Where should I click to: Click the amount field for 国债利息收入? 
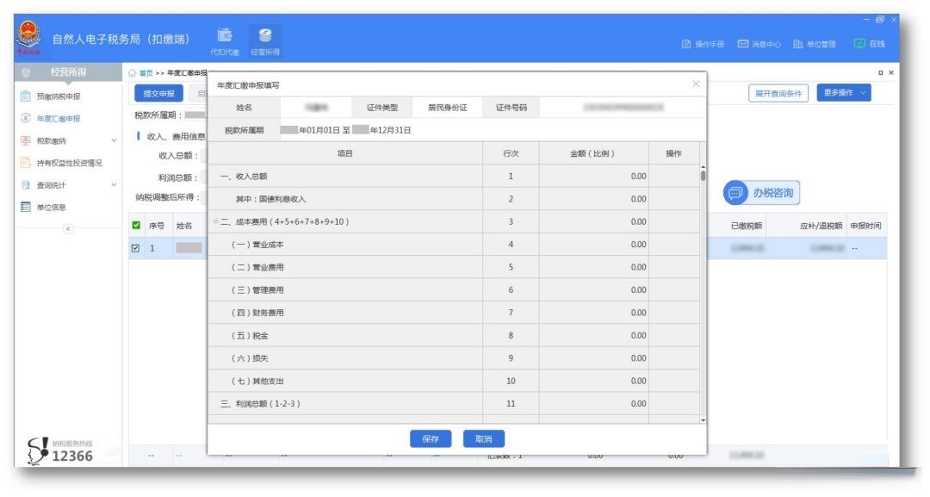pos(593,199)
